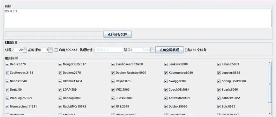276x117 pixels.
Task: Toggle the Redis:6379 service checkbox
Action: [x=7, y=64]
